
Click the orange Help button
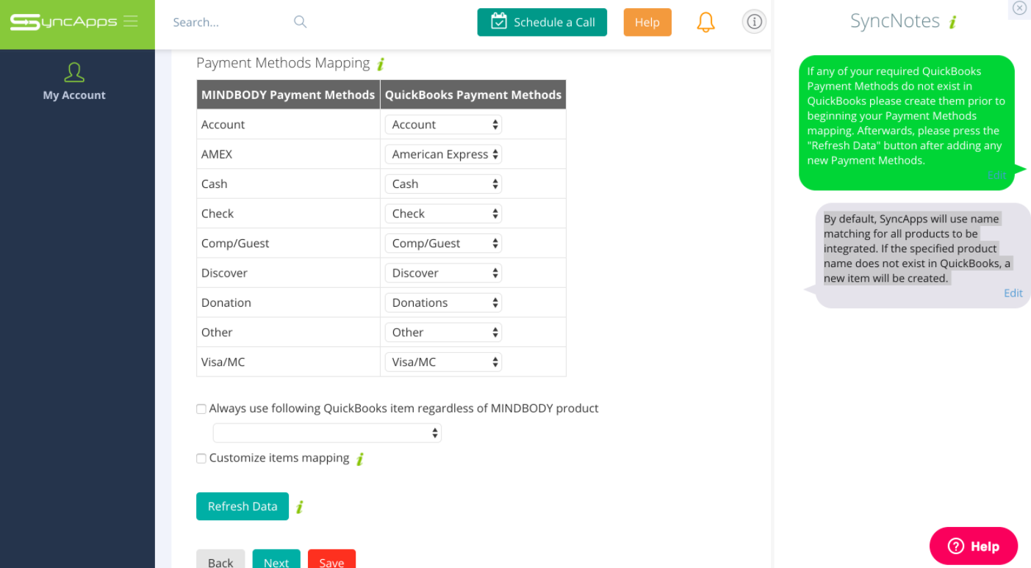click(647, 22)
